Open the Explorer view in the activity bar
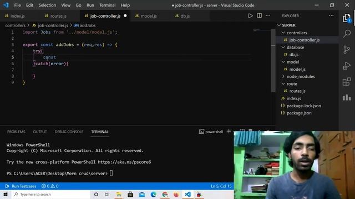This screenshot has width=355, height=199. click(347, 18)
